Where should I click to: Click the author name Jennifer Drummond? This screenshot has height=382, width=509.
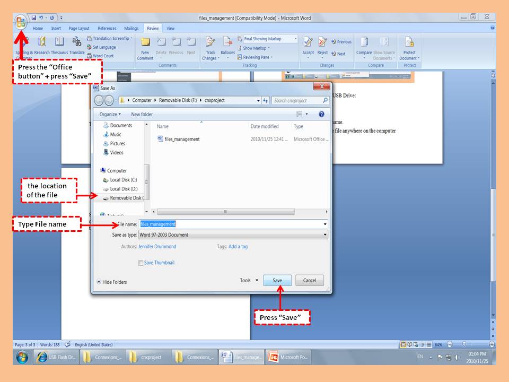pos(157,247)
